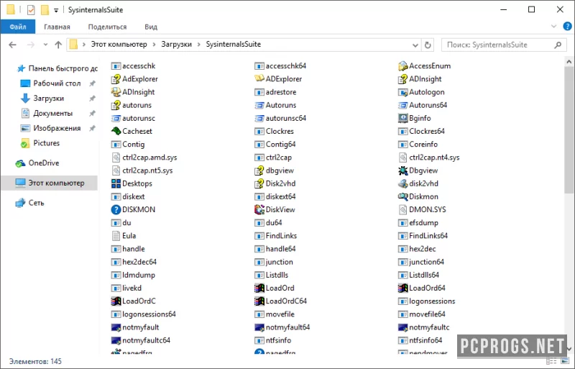
Task: Select the LoadOrdC64 icon
Action: tap(259, 301)
